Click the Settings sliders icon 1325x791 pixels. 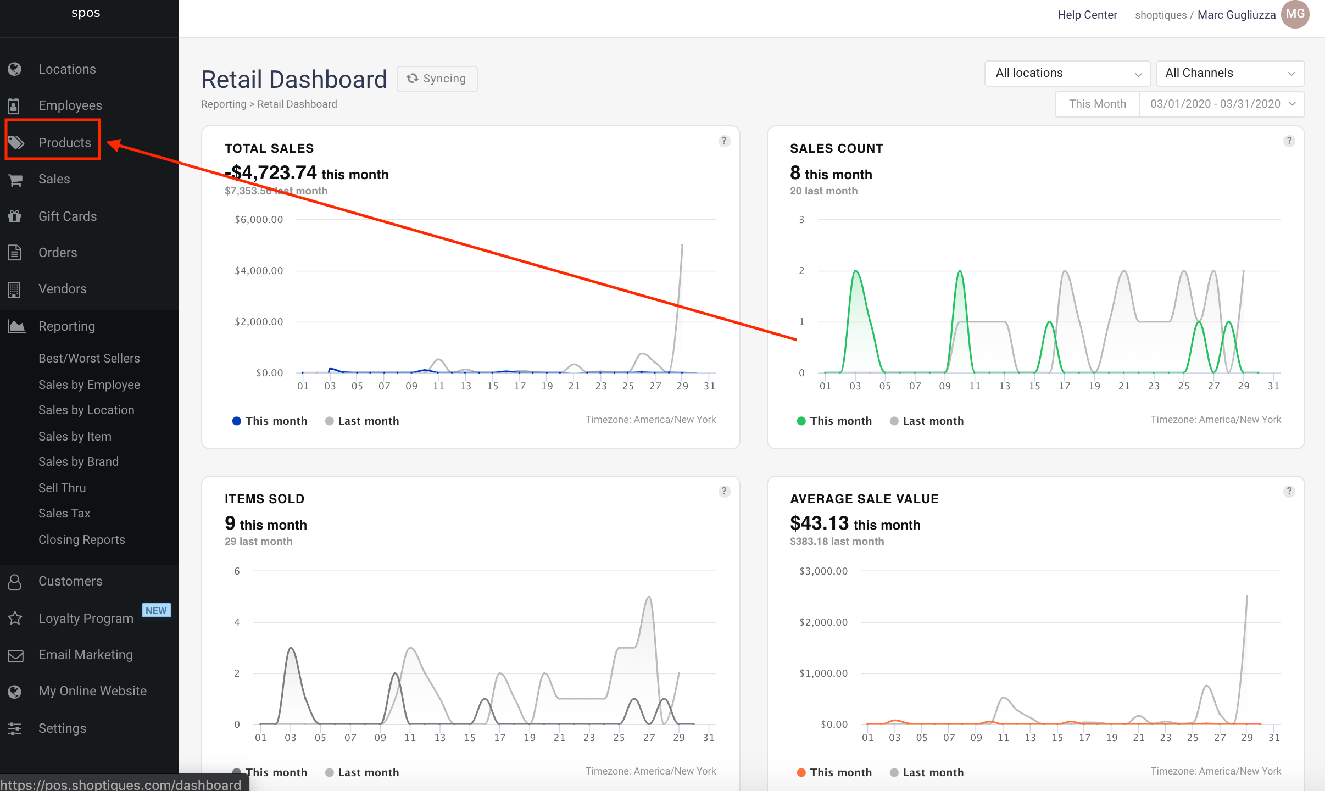click(x=15, y=728)
